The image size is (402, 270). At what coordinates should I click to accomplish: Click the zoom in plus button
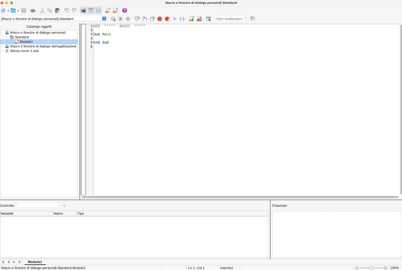(385, 268)
